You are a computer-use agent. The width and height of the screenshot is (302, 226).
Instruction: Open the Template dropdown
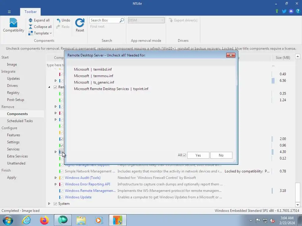pos(40,33)
